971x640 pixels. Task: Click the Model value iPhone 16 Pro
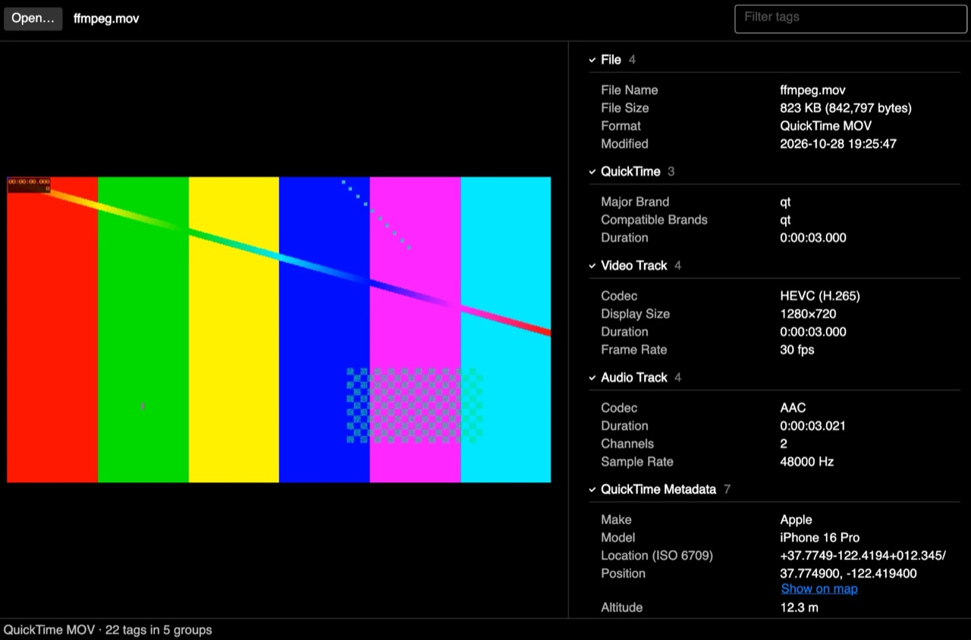click(820, 538)
